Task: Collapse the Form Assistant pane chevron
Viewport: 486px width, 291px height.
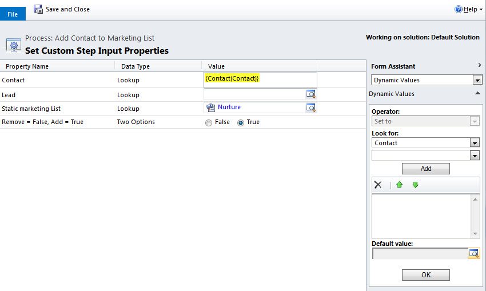Action: click(x=480, y=65)
